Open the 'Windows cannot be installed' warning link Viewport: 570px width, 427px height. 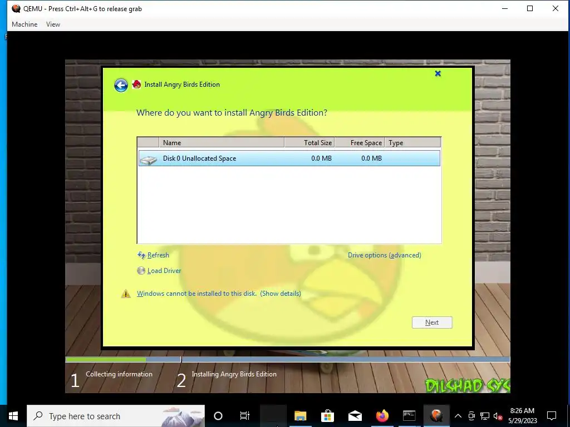219,294
